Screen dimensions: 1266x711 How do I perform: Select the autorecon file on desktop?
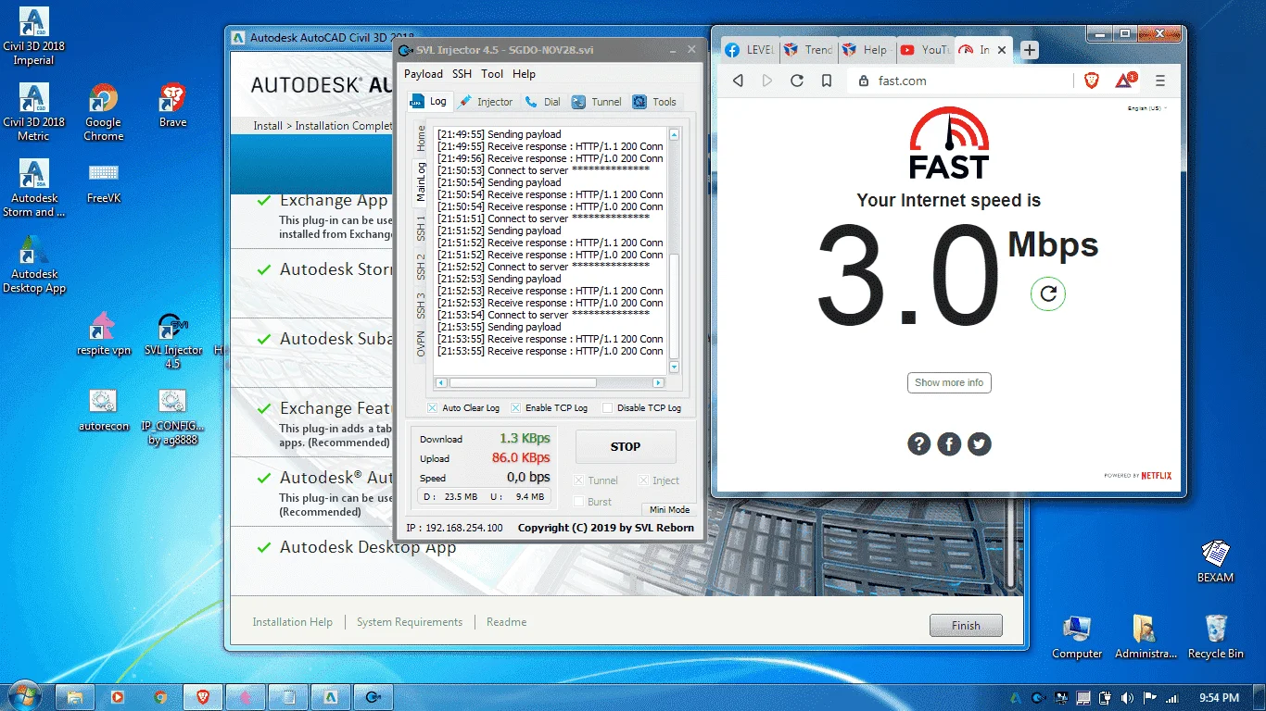[x=103, y=410]
